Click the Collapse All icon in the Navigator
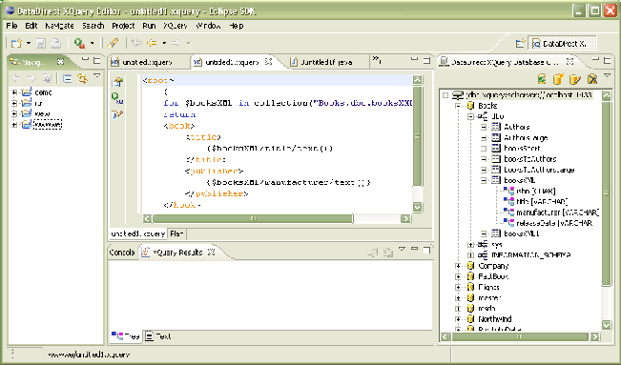Screen dimensions: 621x365 point(68,79)
